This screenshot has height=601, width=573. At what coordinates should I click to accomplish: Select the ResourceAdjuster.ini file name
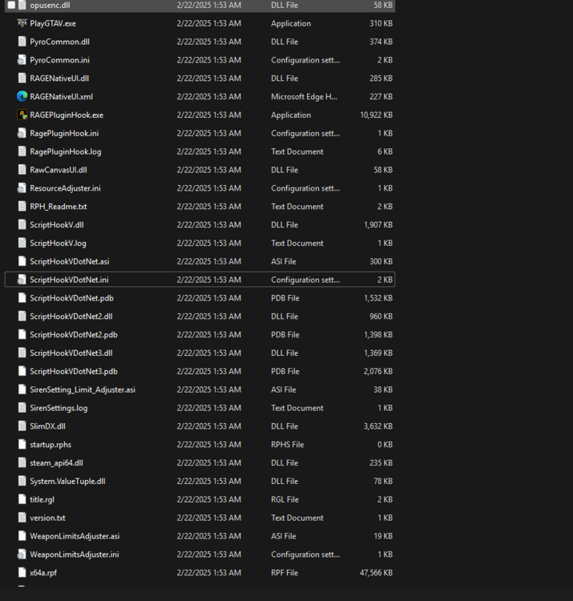tap(65, 188)
